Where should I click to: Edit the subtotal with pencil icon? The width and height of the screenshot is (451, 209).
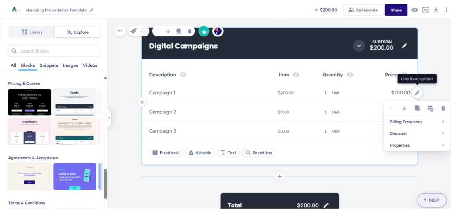404,46
